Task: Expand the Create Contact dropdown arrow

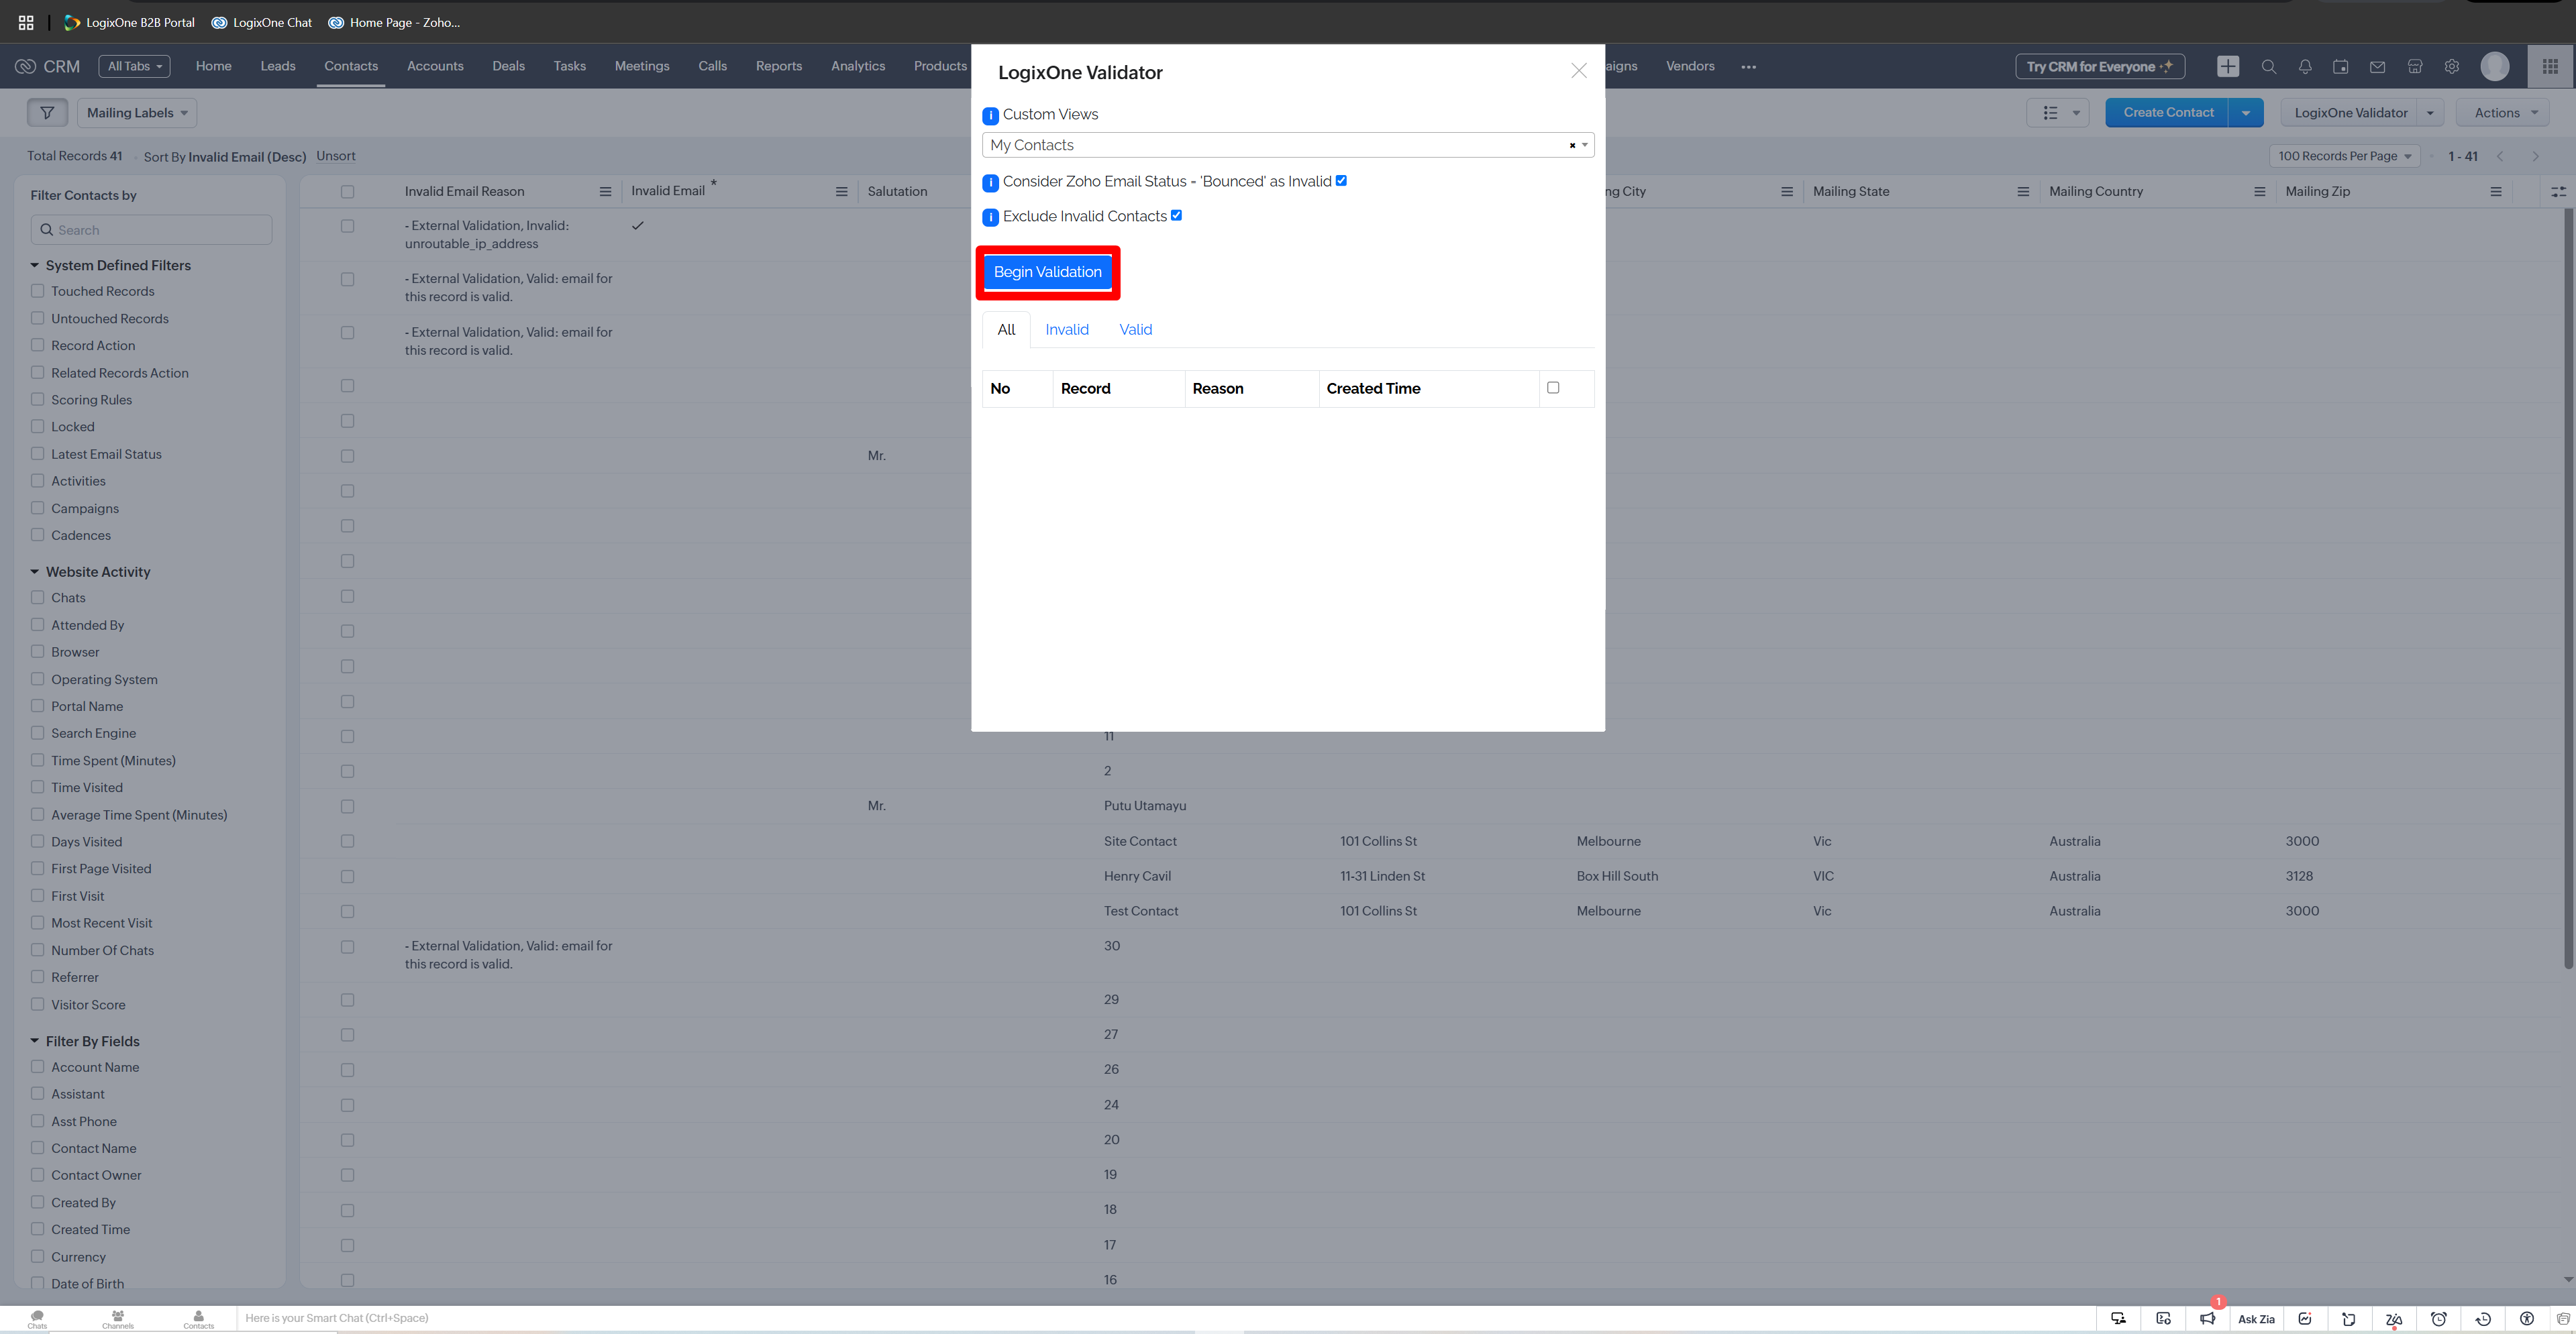Action: coord(2245,113)
